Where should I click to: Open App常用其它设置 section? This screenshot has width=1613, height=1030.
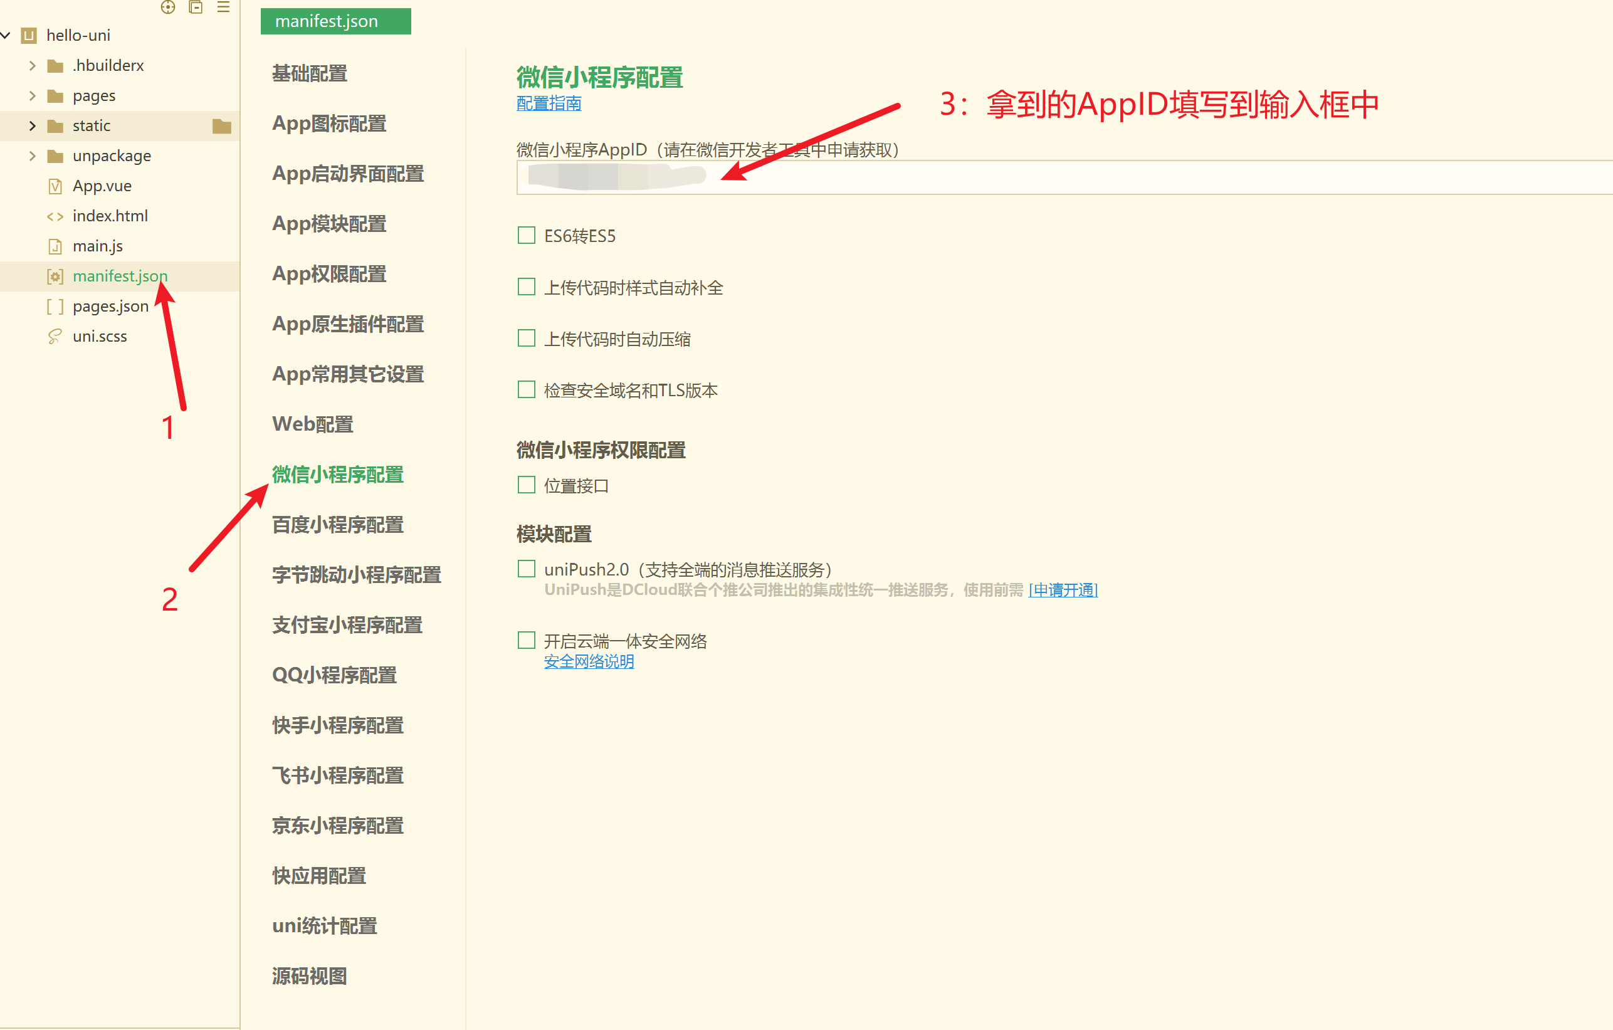tap(348, 375)
